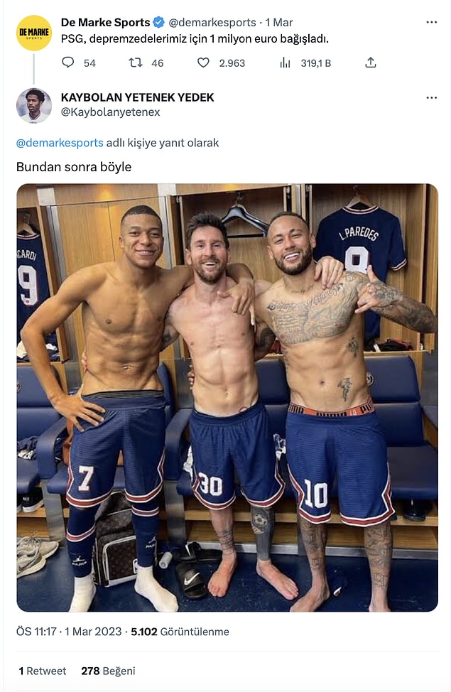451x692 pixels.
Task: Open the attached locker room photo
Action: point(227,398)
